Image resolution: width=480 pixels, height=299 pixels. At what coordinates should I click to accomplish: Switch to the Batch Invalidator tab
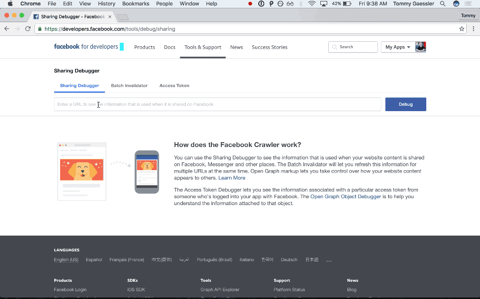[129, 86]
